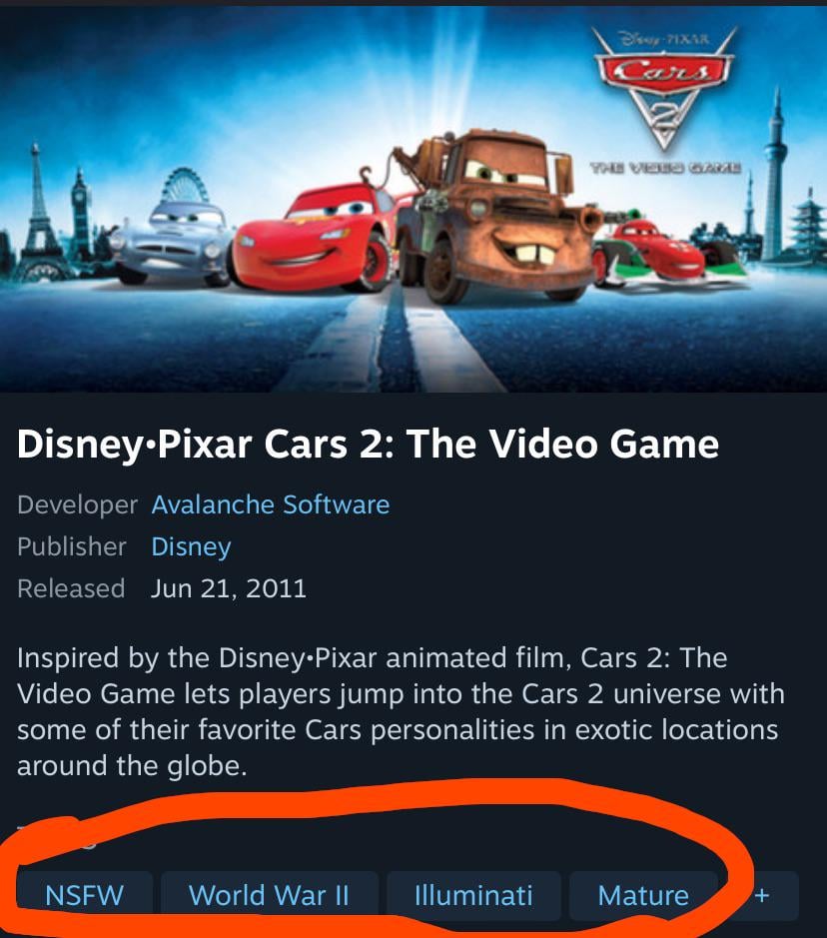Open the Avalanche Software developer link
The width and height of the screenshot is (827, 938).
click(x=271, y=504)
